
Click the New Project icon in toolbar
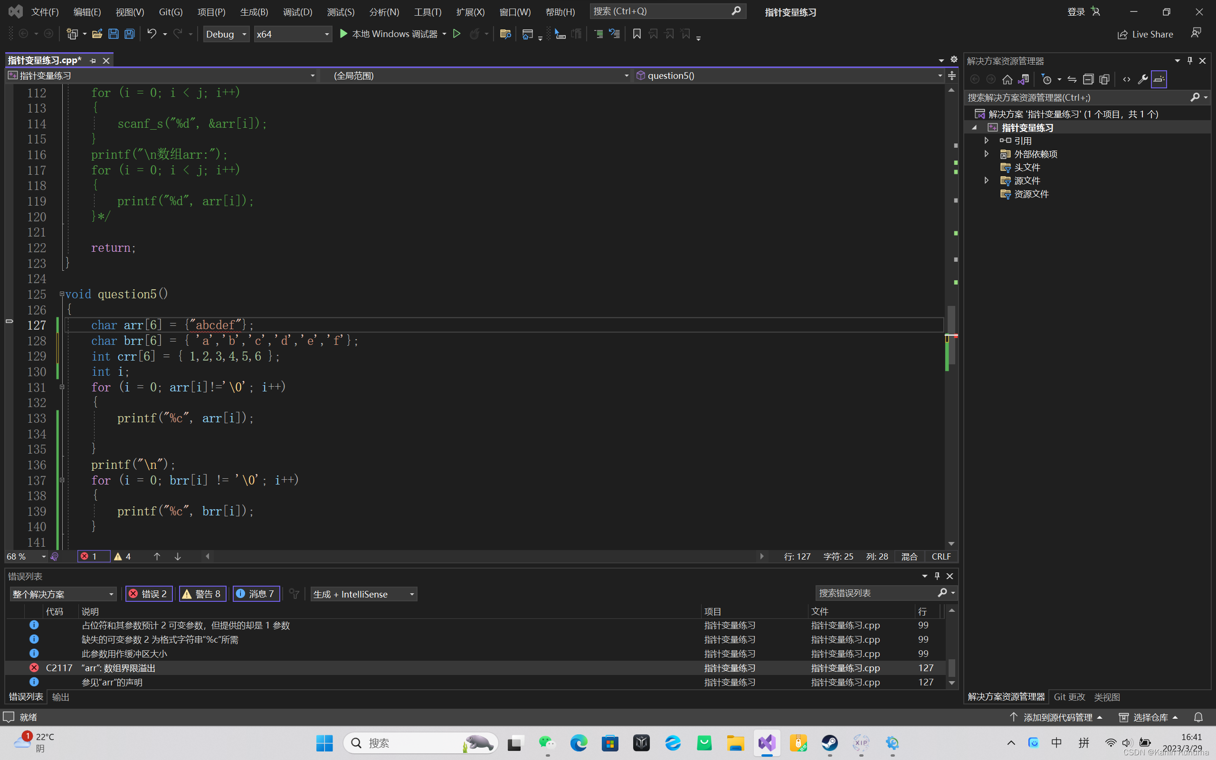72,34
